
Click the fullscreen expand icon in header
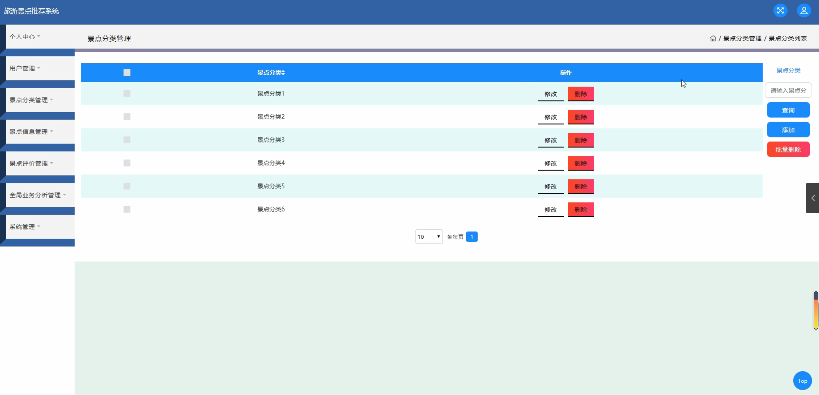pyautogui.click(x=780, y=11)
